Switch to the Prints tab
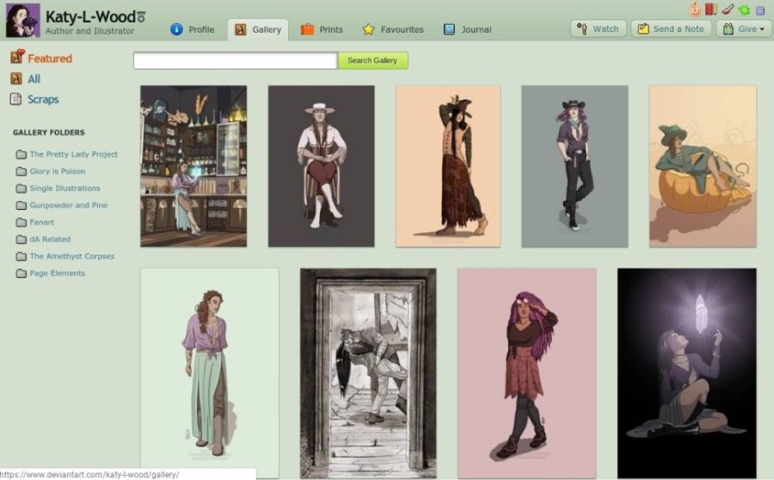Viewport: 774px width, 480px height. tap(322, 29)
